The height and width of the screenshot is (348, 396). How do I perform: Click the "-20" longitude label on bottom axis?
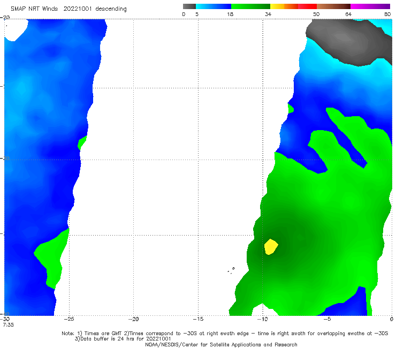pyautogui.click(x=133, y=319)
